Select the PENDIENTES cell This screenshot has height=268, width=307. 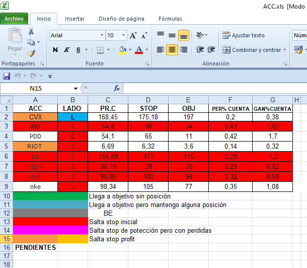pyautogui.click(x=35, y=247)
